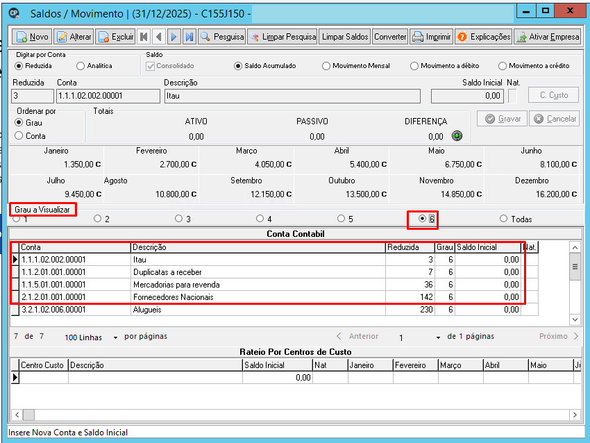This screenshot has height=443, width=590.
Task: Click the Imprimir printer button
Action: tap(431, 37)
